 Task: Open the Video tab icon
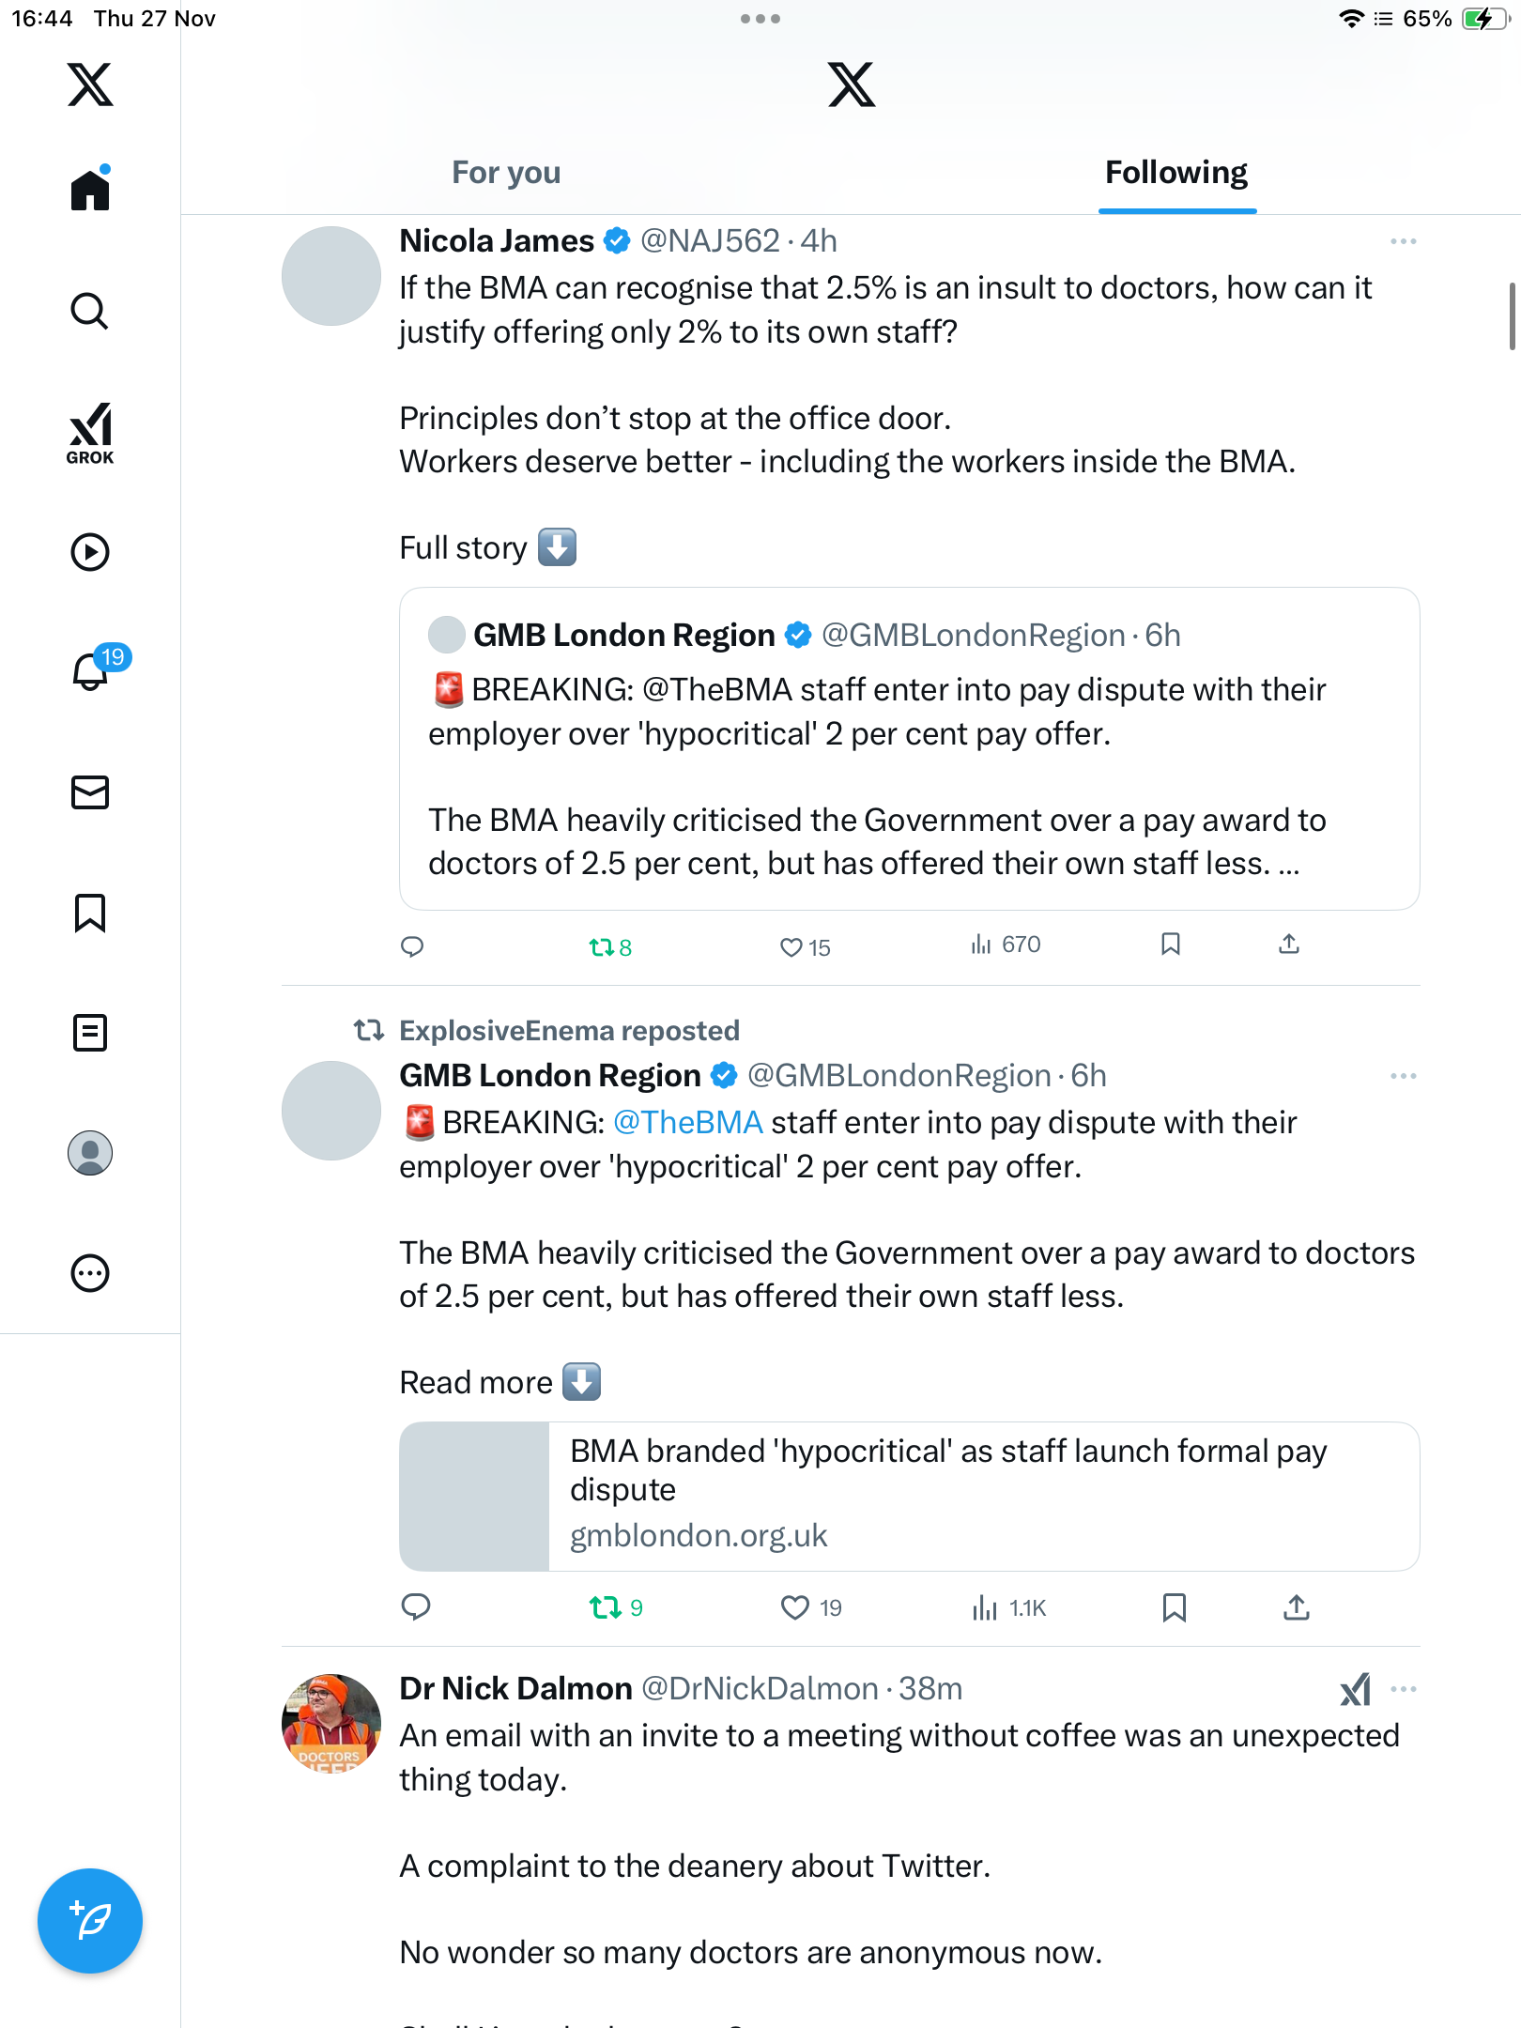pos(90,552)
